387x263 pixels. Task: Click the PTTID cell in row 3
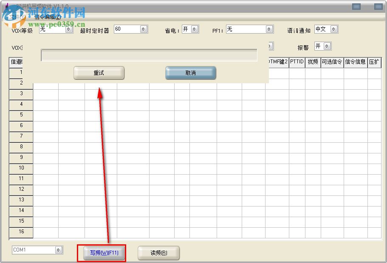tap(297, 95)
